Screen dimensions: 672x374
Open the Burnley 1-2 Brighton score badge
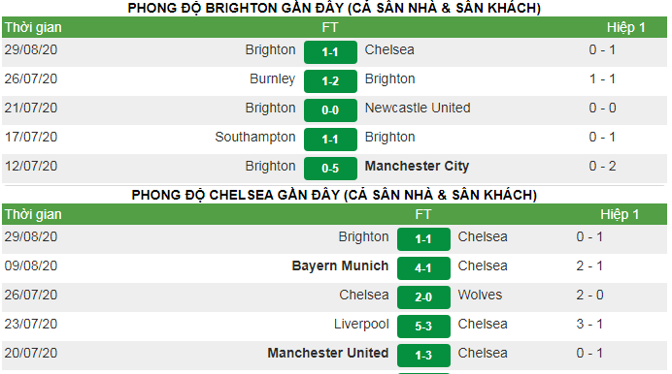[330, 81]
